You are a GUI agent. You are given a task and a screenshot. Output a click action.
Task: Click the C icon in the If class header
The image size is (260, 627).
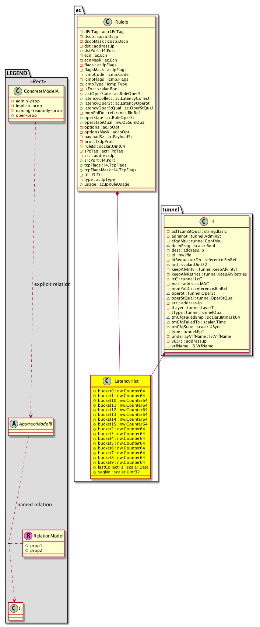tap(204, 222)
